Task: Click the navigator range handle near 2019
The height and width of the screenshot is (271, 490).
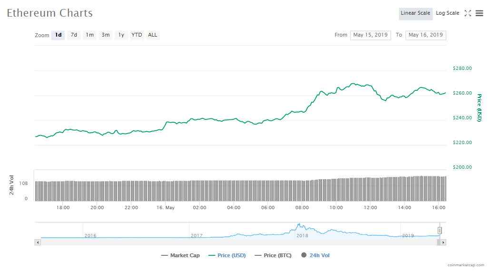Action: coord(440,231)
